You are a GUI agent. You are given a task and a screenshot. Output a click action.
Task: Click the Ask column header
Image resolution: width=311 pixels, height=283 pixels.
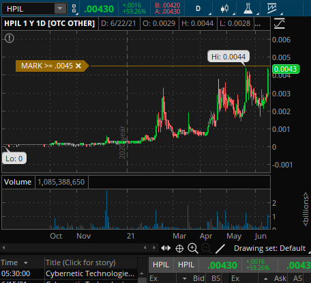click(x=280, y=278)
